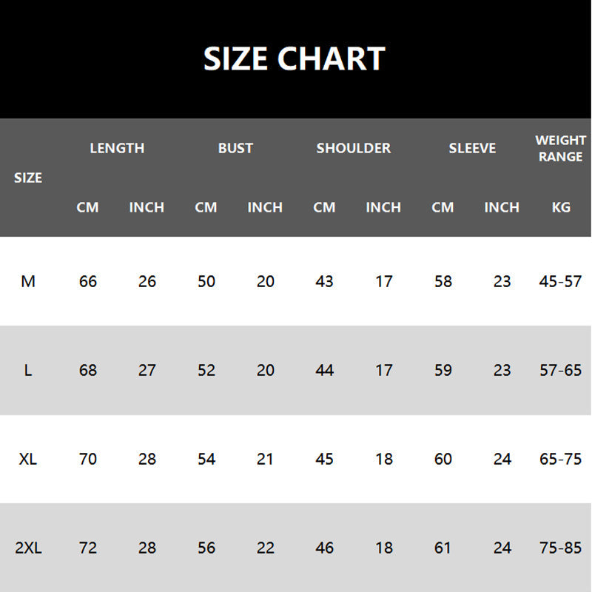Select the XL sleeve value 60
This screenshot has width=592, height=592.
[x=443, y=459]
